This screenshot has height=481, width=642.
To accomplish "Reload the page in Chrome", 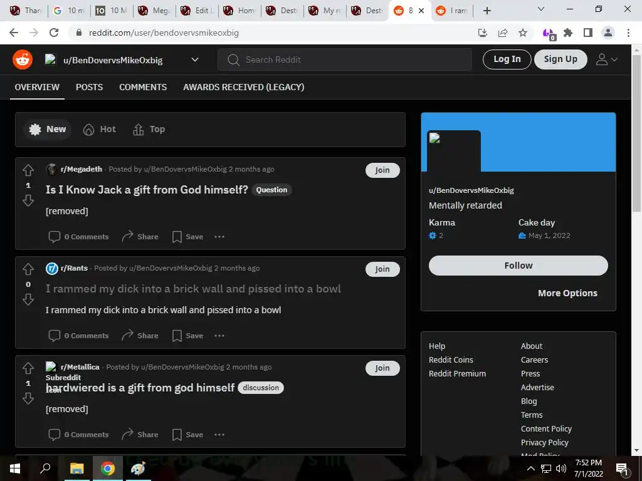I will (x=54, y=33).
